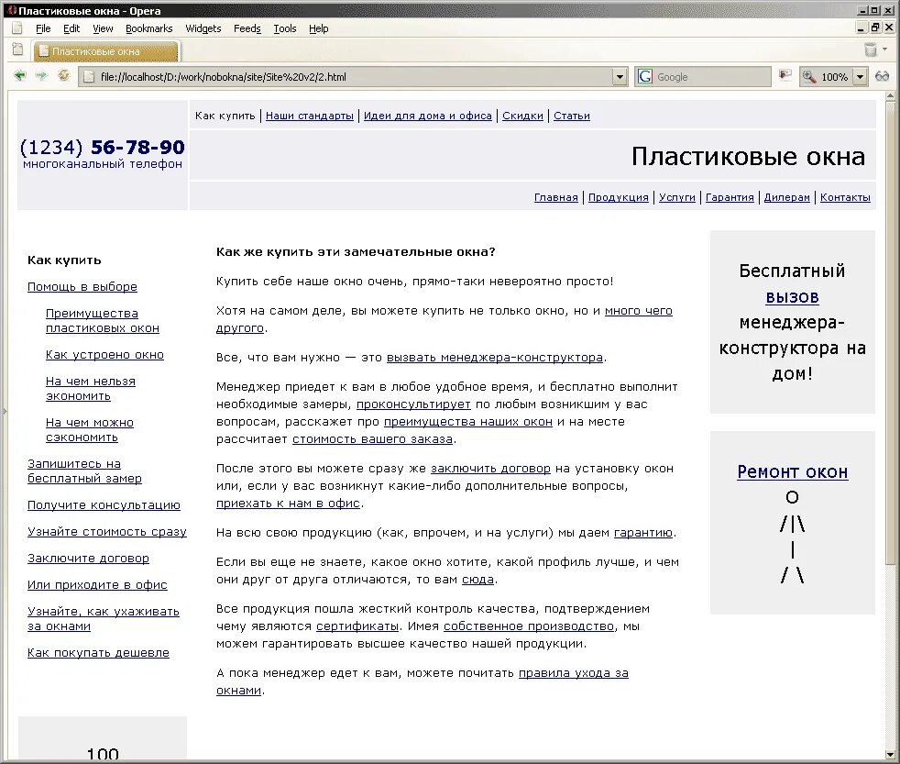Click the scrollbar up arrow
Screen dimensions: 900x764
click(x=891, y=95)
